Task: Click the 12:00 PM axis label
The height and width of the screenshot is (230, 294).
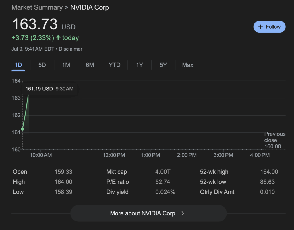Action: pyautogui.click(x=114, y=155)
